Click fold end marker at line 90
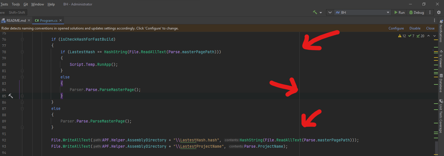444x156 pixels. pos(22,127)
